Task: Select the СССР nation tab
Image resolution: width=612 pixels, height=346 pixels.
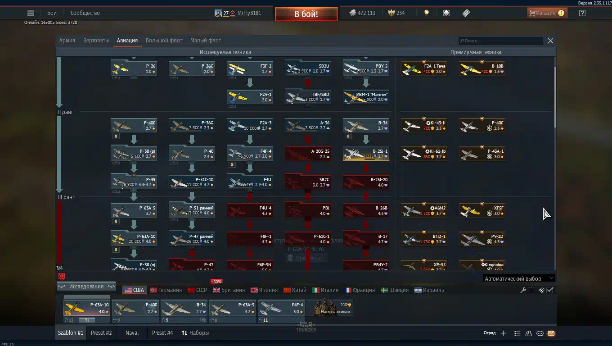Action: [x=197, y=290]
